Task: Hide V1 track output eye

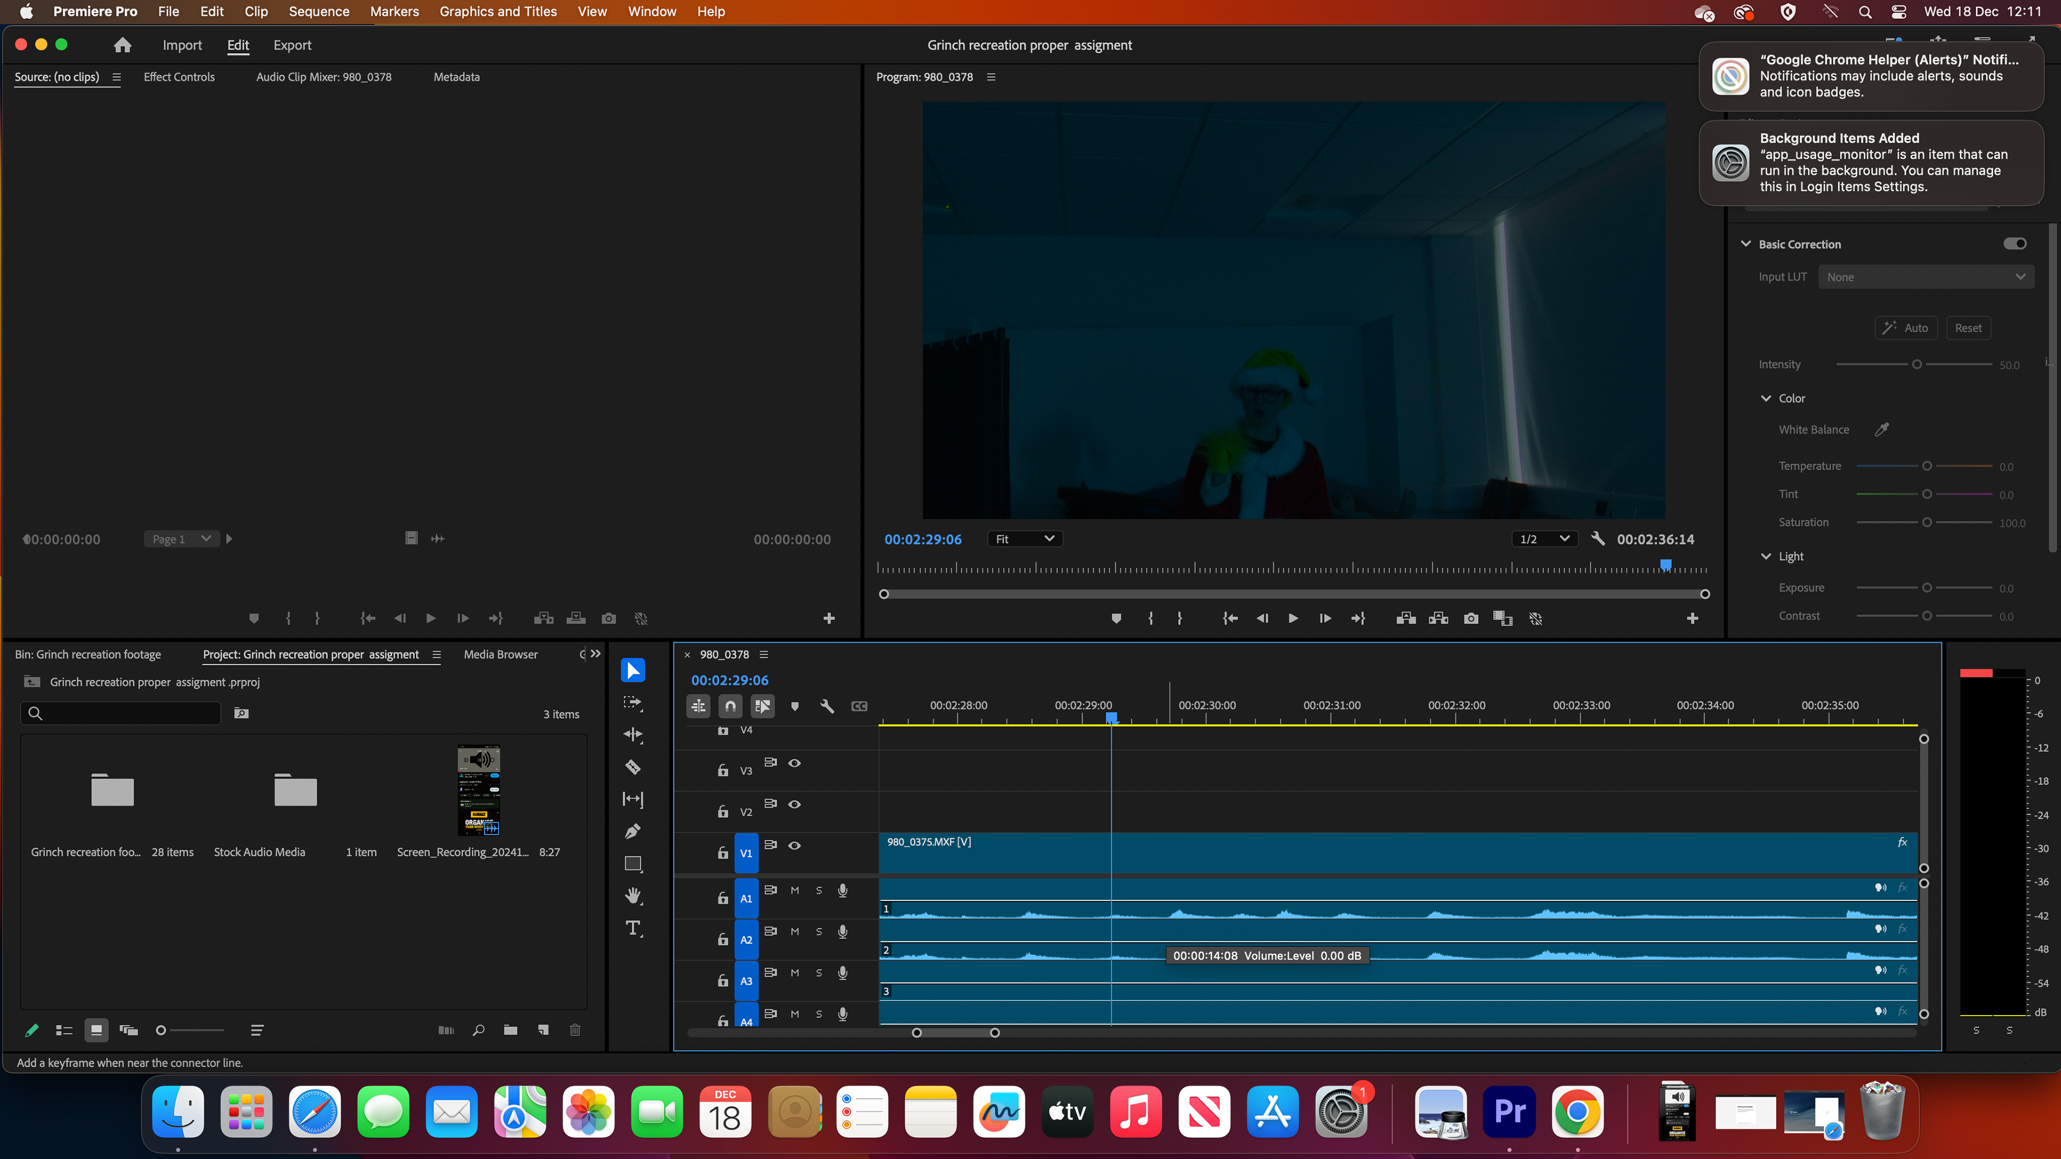Action: click(794, 846)
